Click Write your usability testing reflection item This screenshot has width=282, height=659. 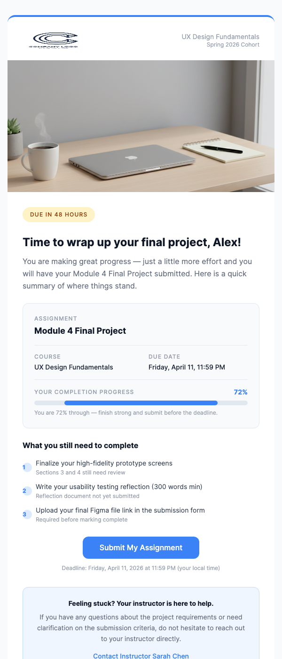click(119, 487)
